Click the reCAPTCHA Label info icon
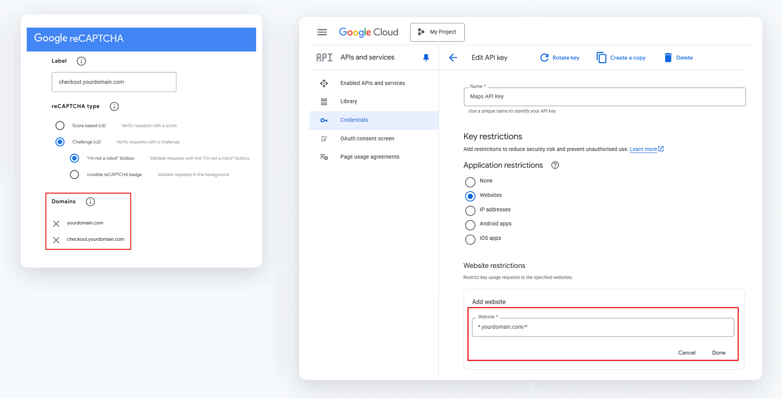The height and width of the screenshot is (399, 783). 81,61
